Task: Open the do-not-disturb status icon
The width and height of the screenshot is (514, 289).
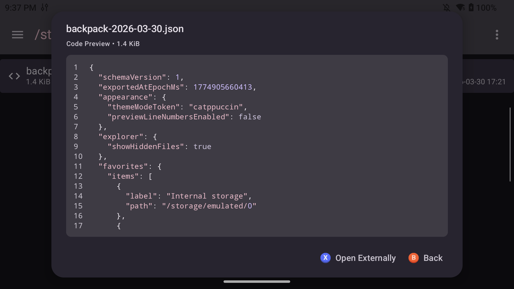Action: [447, 7]
